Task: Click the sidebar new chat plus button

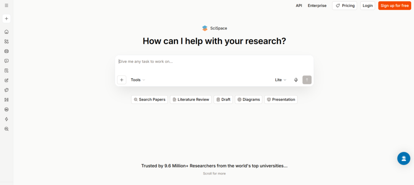Action: [6, 19]
